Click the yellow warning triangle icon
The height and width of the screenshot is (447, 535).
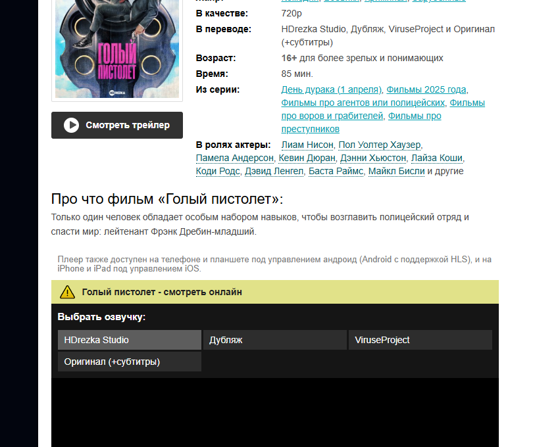coord(67,293)
